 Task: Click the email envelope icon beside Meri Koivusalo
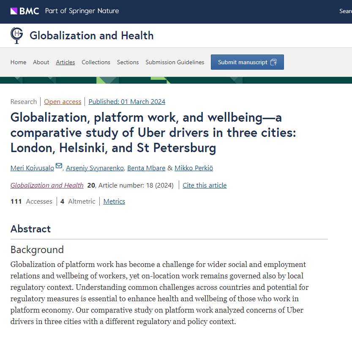click(59, 166)
